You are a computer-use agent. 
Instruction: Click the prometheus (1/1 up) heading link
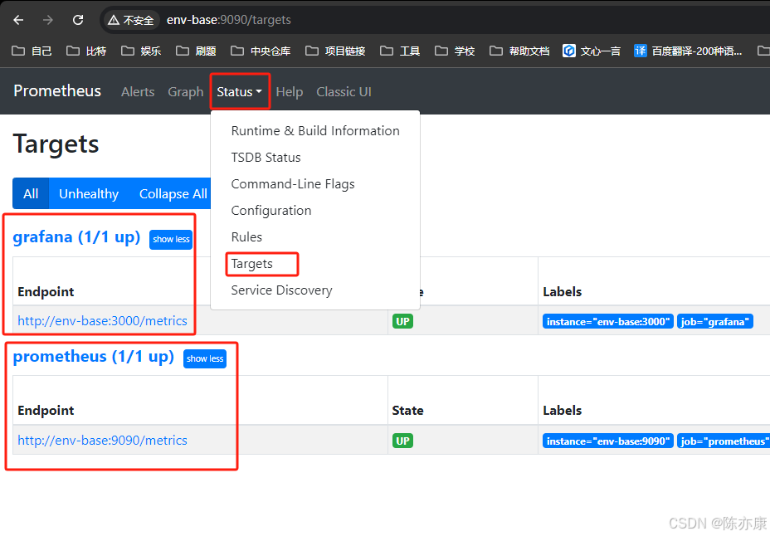93,356
